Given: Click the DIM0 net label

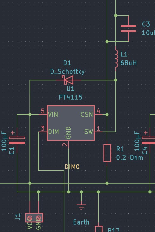Looking at the screenshot, I should pos(72,167).
